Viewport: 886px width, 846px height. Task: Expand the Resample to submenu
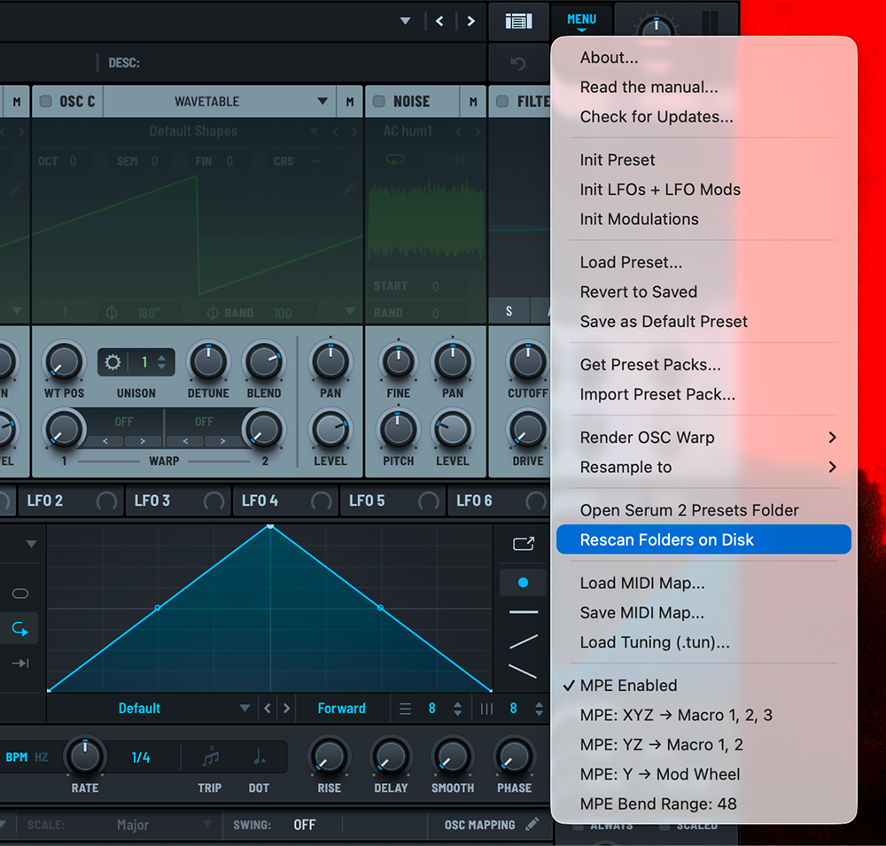[703, 468]
